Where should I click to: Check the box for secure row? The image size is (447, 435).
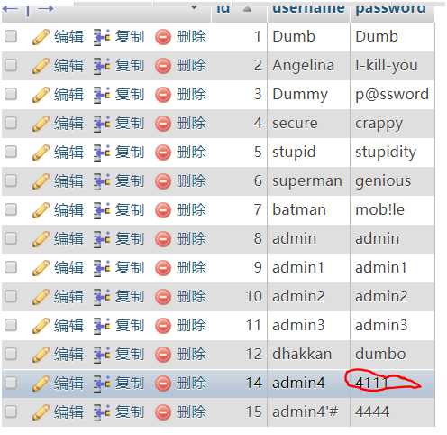coord(11,124)
